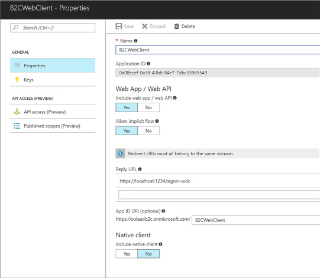This screenshot has width=320, height=278.
Task: Click the Delete trash can icon
Action: pyautogui.click(x=176, y=27)
